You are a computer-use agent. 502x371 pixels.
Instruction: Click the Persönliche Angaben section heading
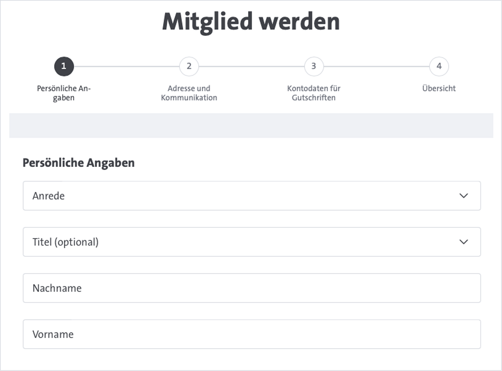click(x=79, y=163)
